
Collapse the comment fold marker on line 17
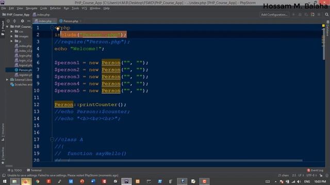52,139
